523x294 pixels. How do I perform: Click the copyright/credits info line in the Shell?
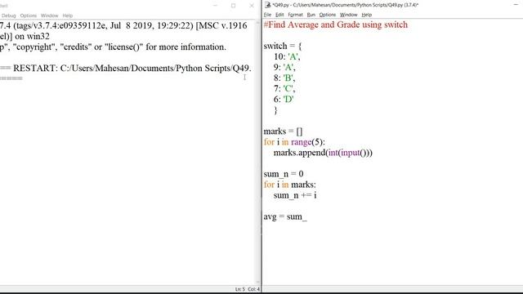[113, 47]
